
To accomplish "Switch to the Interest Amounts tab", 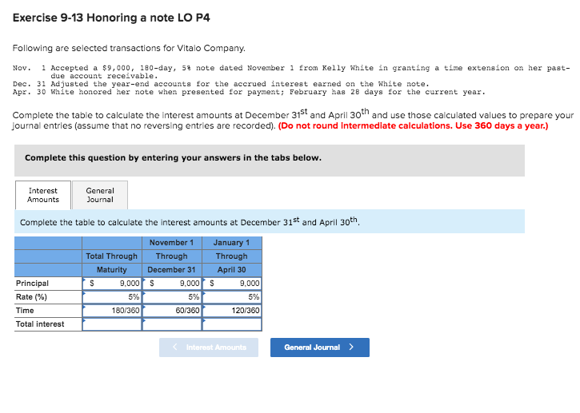I will [x=43, y=195].
